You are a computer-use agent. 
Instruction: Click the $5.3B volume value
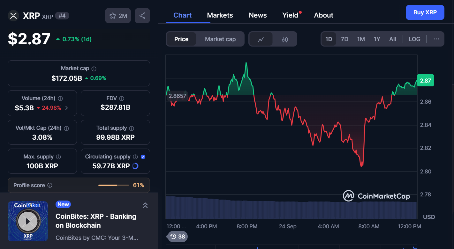click(x=24, y=108)
